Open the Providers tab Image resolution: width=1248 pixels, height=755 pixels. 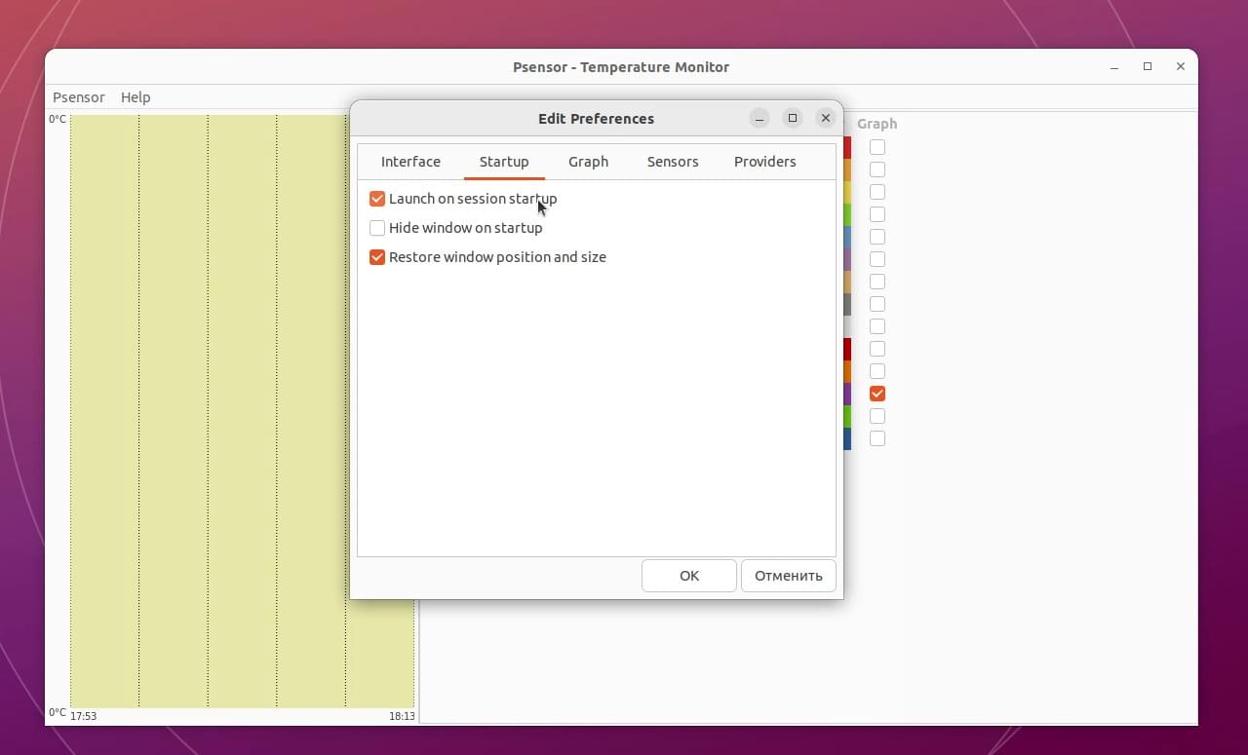pos(765,162)
